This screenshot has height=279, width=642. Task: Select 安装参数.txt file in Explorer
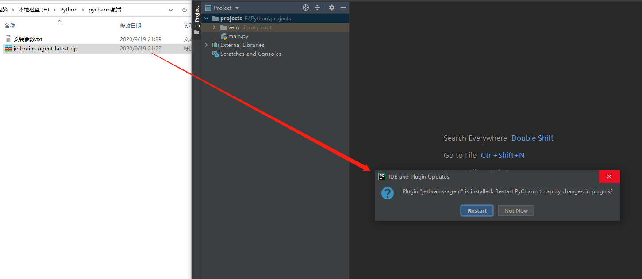click(28, 39)
